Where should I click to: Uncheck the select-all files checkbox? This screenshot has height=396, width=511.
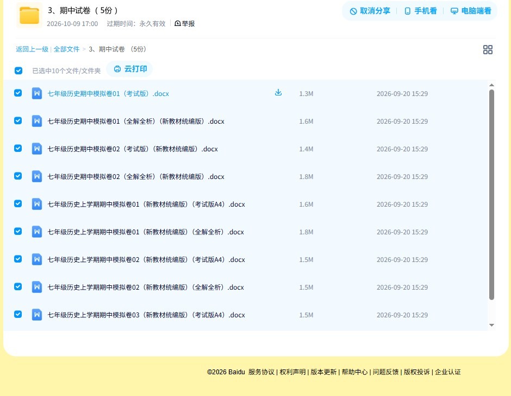[x=18, y=71]
